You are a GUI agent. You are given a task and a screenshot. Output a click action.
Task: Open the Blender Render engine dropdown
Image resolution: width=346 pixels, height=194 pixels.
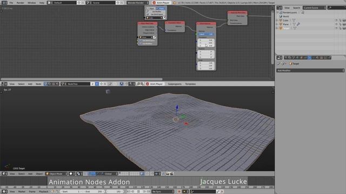(138, 3)
